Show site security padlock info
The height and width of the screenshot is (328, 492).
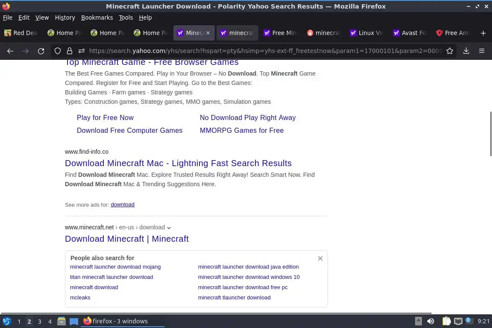(69, 51)
